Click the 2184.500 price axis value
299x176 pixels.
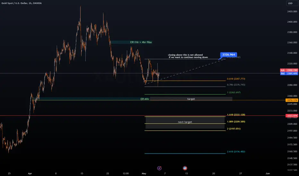coord(292,138)
